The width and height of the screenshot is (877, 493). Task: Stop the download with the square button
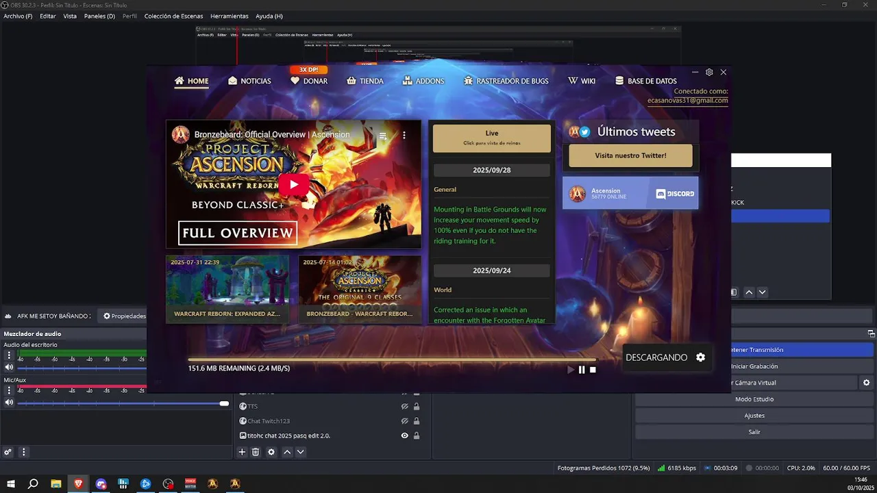pyautogui.click(x=593, y=370)
